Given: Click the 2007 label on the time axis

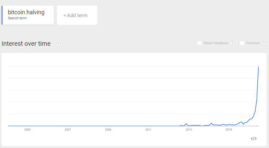Looking at the screenshot, I should (x=67, y=130).
